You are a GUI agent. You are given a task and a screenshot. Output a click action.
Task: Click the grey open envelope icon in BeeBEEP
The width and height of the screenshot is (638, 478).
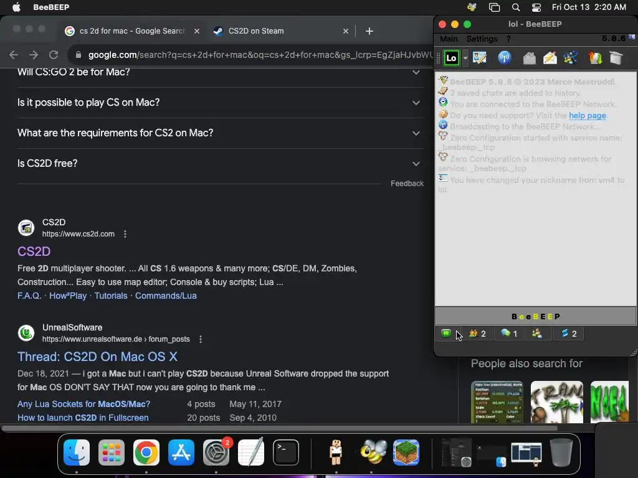click(529, 58)
